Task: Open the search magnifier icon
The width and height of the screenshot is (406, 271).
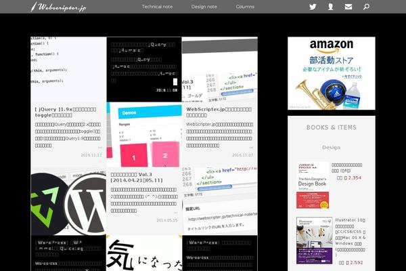Action: pos(366,7)
